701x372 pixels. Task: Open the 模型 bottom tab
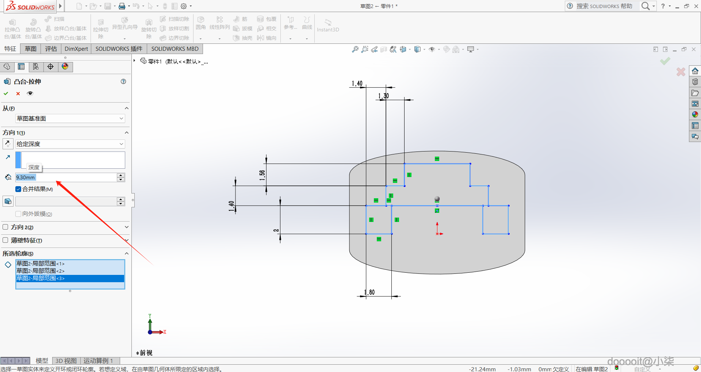point(42,361)
